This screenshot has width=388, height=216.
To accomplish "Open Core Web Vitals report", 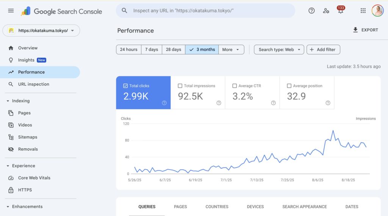I will [40, 178].
